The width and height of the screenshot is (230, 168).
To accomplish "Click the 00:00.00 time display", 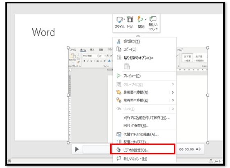I will tap(186, 149).
